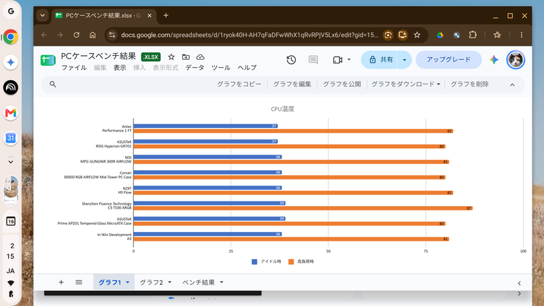Open the Gemini sparkle assistant

coord(494,60)
